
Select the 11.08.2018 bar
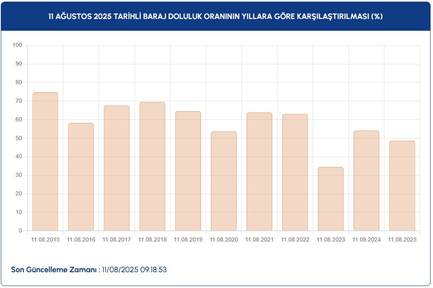click(152, 167)
